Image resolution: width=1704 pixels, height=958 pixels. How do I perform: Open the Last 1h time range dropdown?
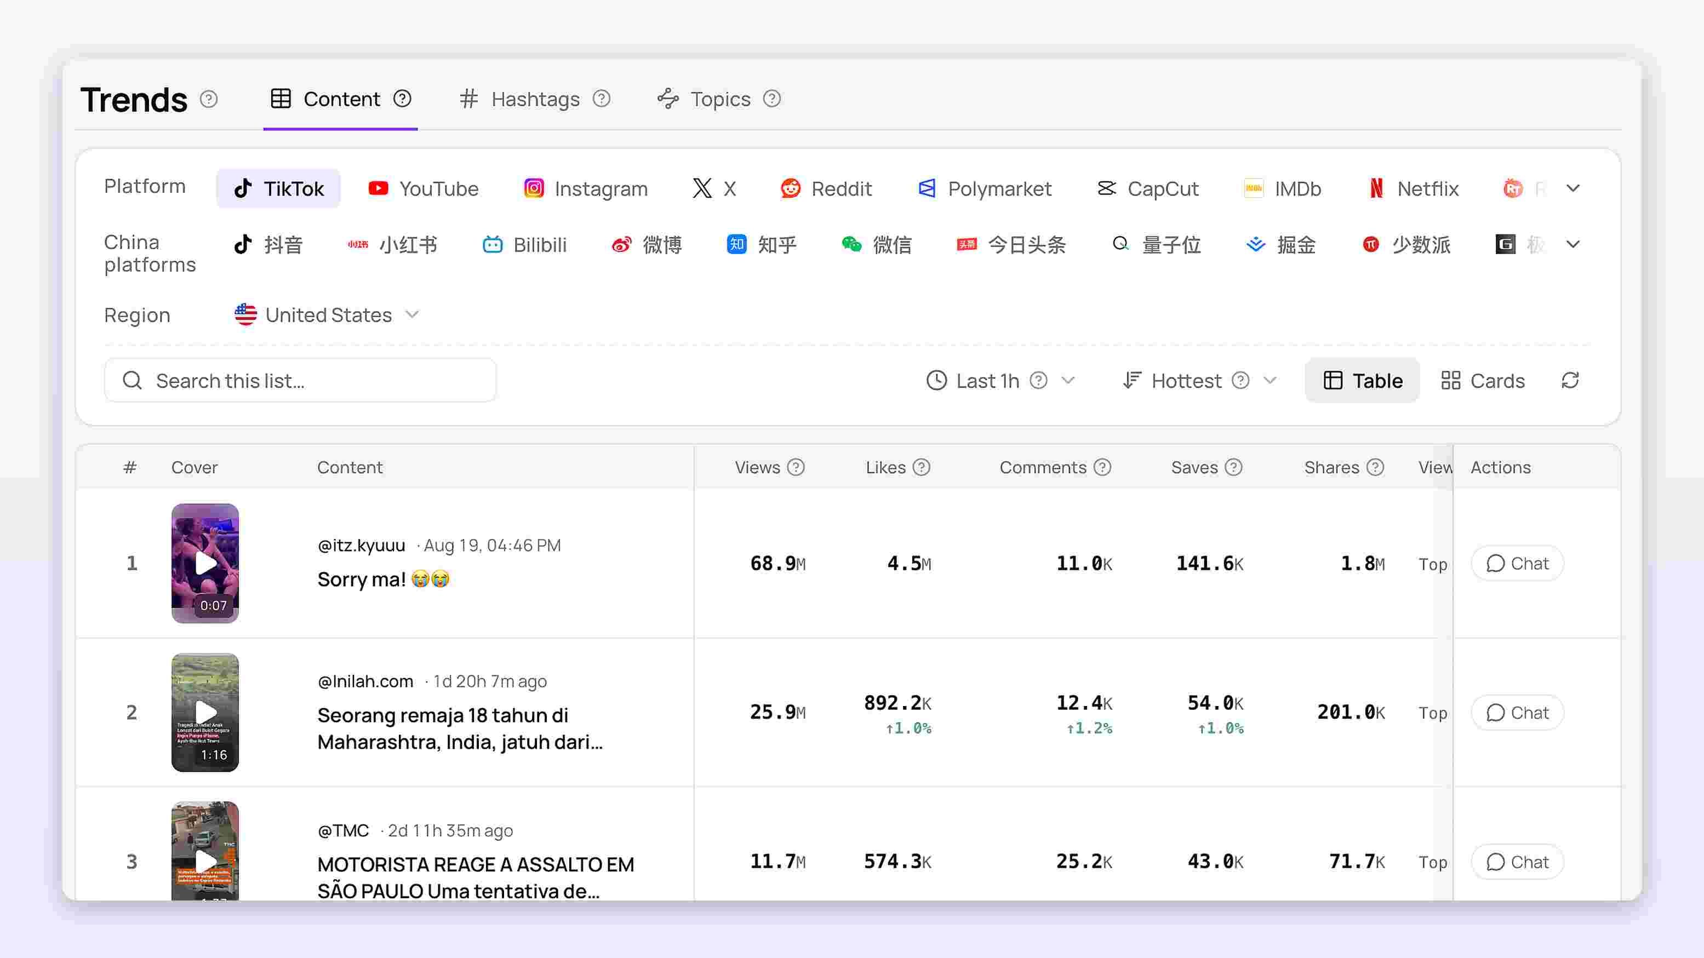(x=1000, y=380)
